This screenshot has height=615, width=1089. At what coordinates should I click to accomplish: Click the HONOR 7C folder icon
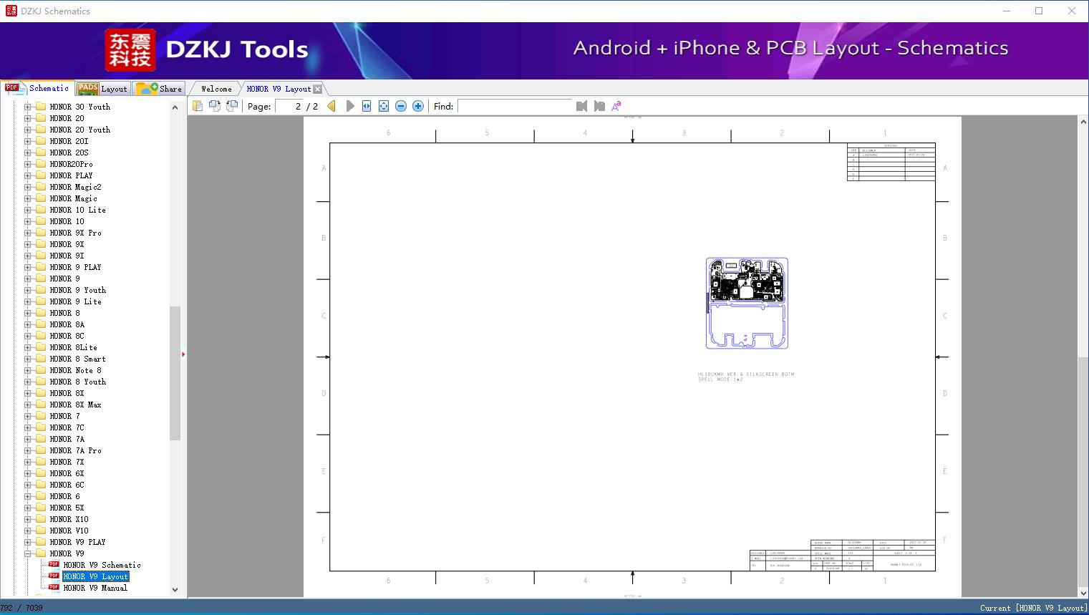pyautogui.click(x=41, y=427)
